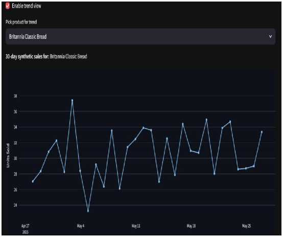Click the 30-day synthetic sales heading
283x237 pixels.
point(46,56)
